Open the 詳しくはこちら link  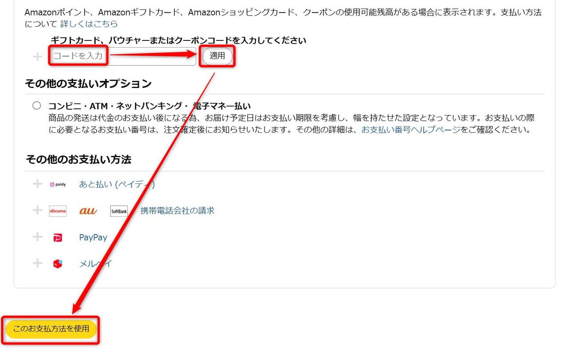tap(89, 24)
